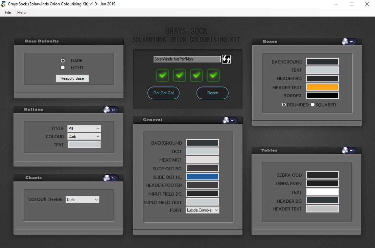Pick the ZEBRA ODD colour swatch
The height and width of the screenshot is (248, 375).
pos(323,175)
